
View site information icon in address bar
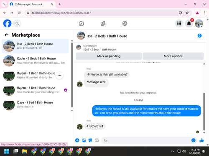pyautogui.click(x=28, y=13)
